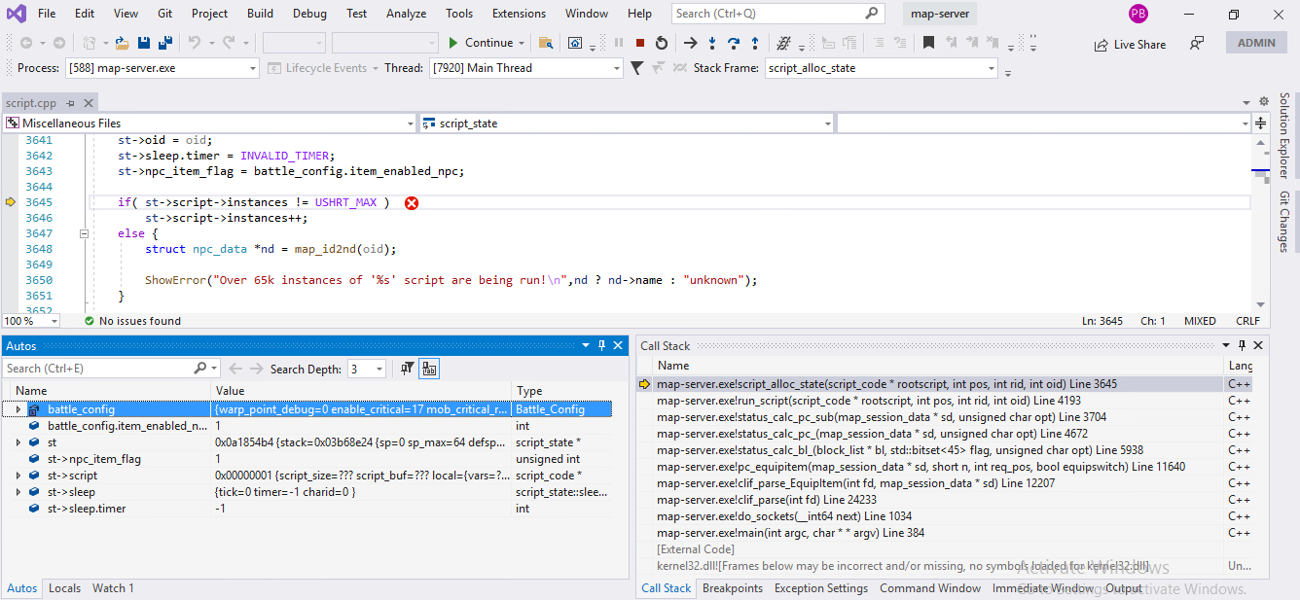Open the Extensions menu
The image size is (1300, 600).
point(519,14)
